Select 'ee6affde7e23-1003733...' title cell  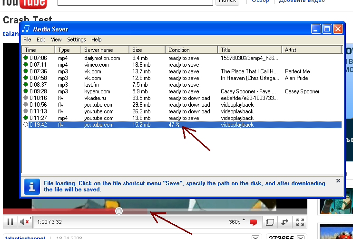coord(249,98)
